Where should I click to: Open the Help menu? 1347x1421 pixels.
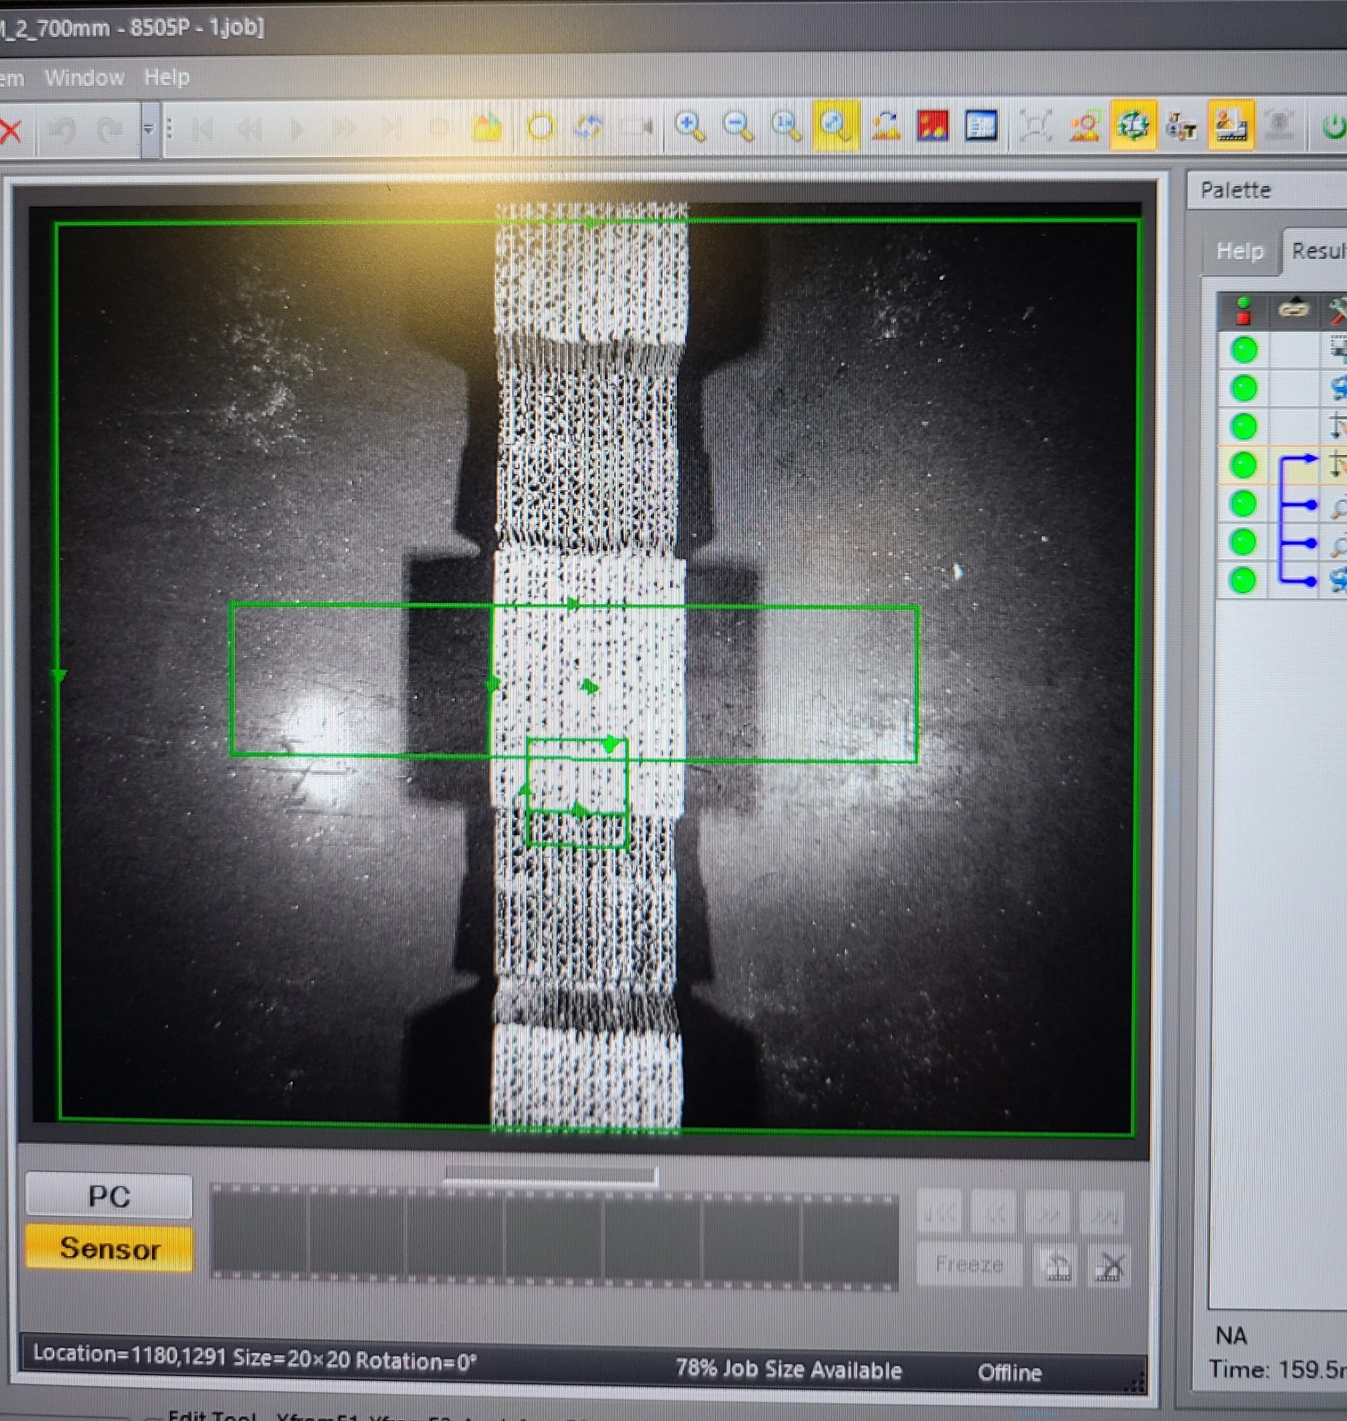[x=166, y=77]
